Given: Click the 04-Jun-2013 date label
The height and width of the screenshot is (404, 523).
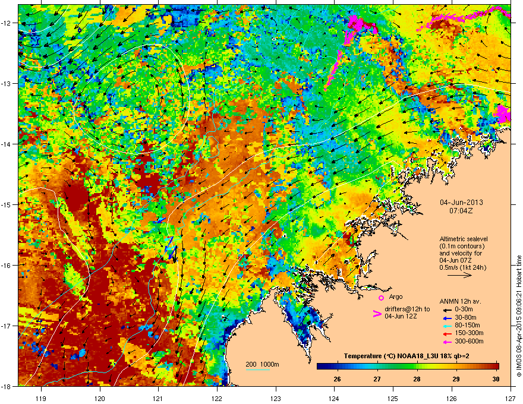Looking at the screenshot, I should click(461, 203).
